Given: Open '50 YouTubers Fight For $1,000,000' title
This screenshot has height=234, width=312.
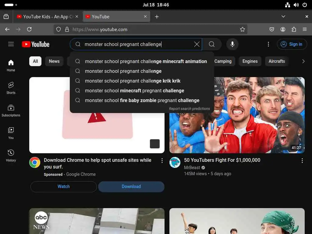Looking at the screenshot, I should 222,160.
